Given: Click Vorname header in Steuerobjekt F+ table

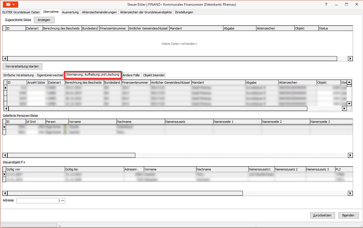Looking at the screenshot, I should [170, 169].
